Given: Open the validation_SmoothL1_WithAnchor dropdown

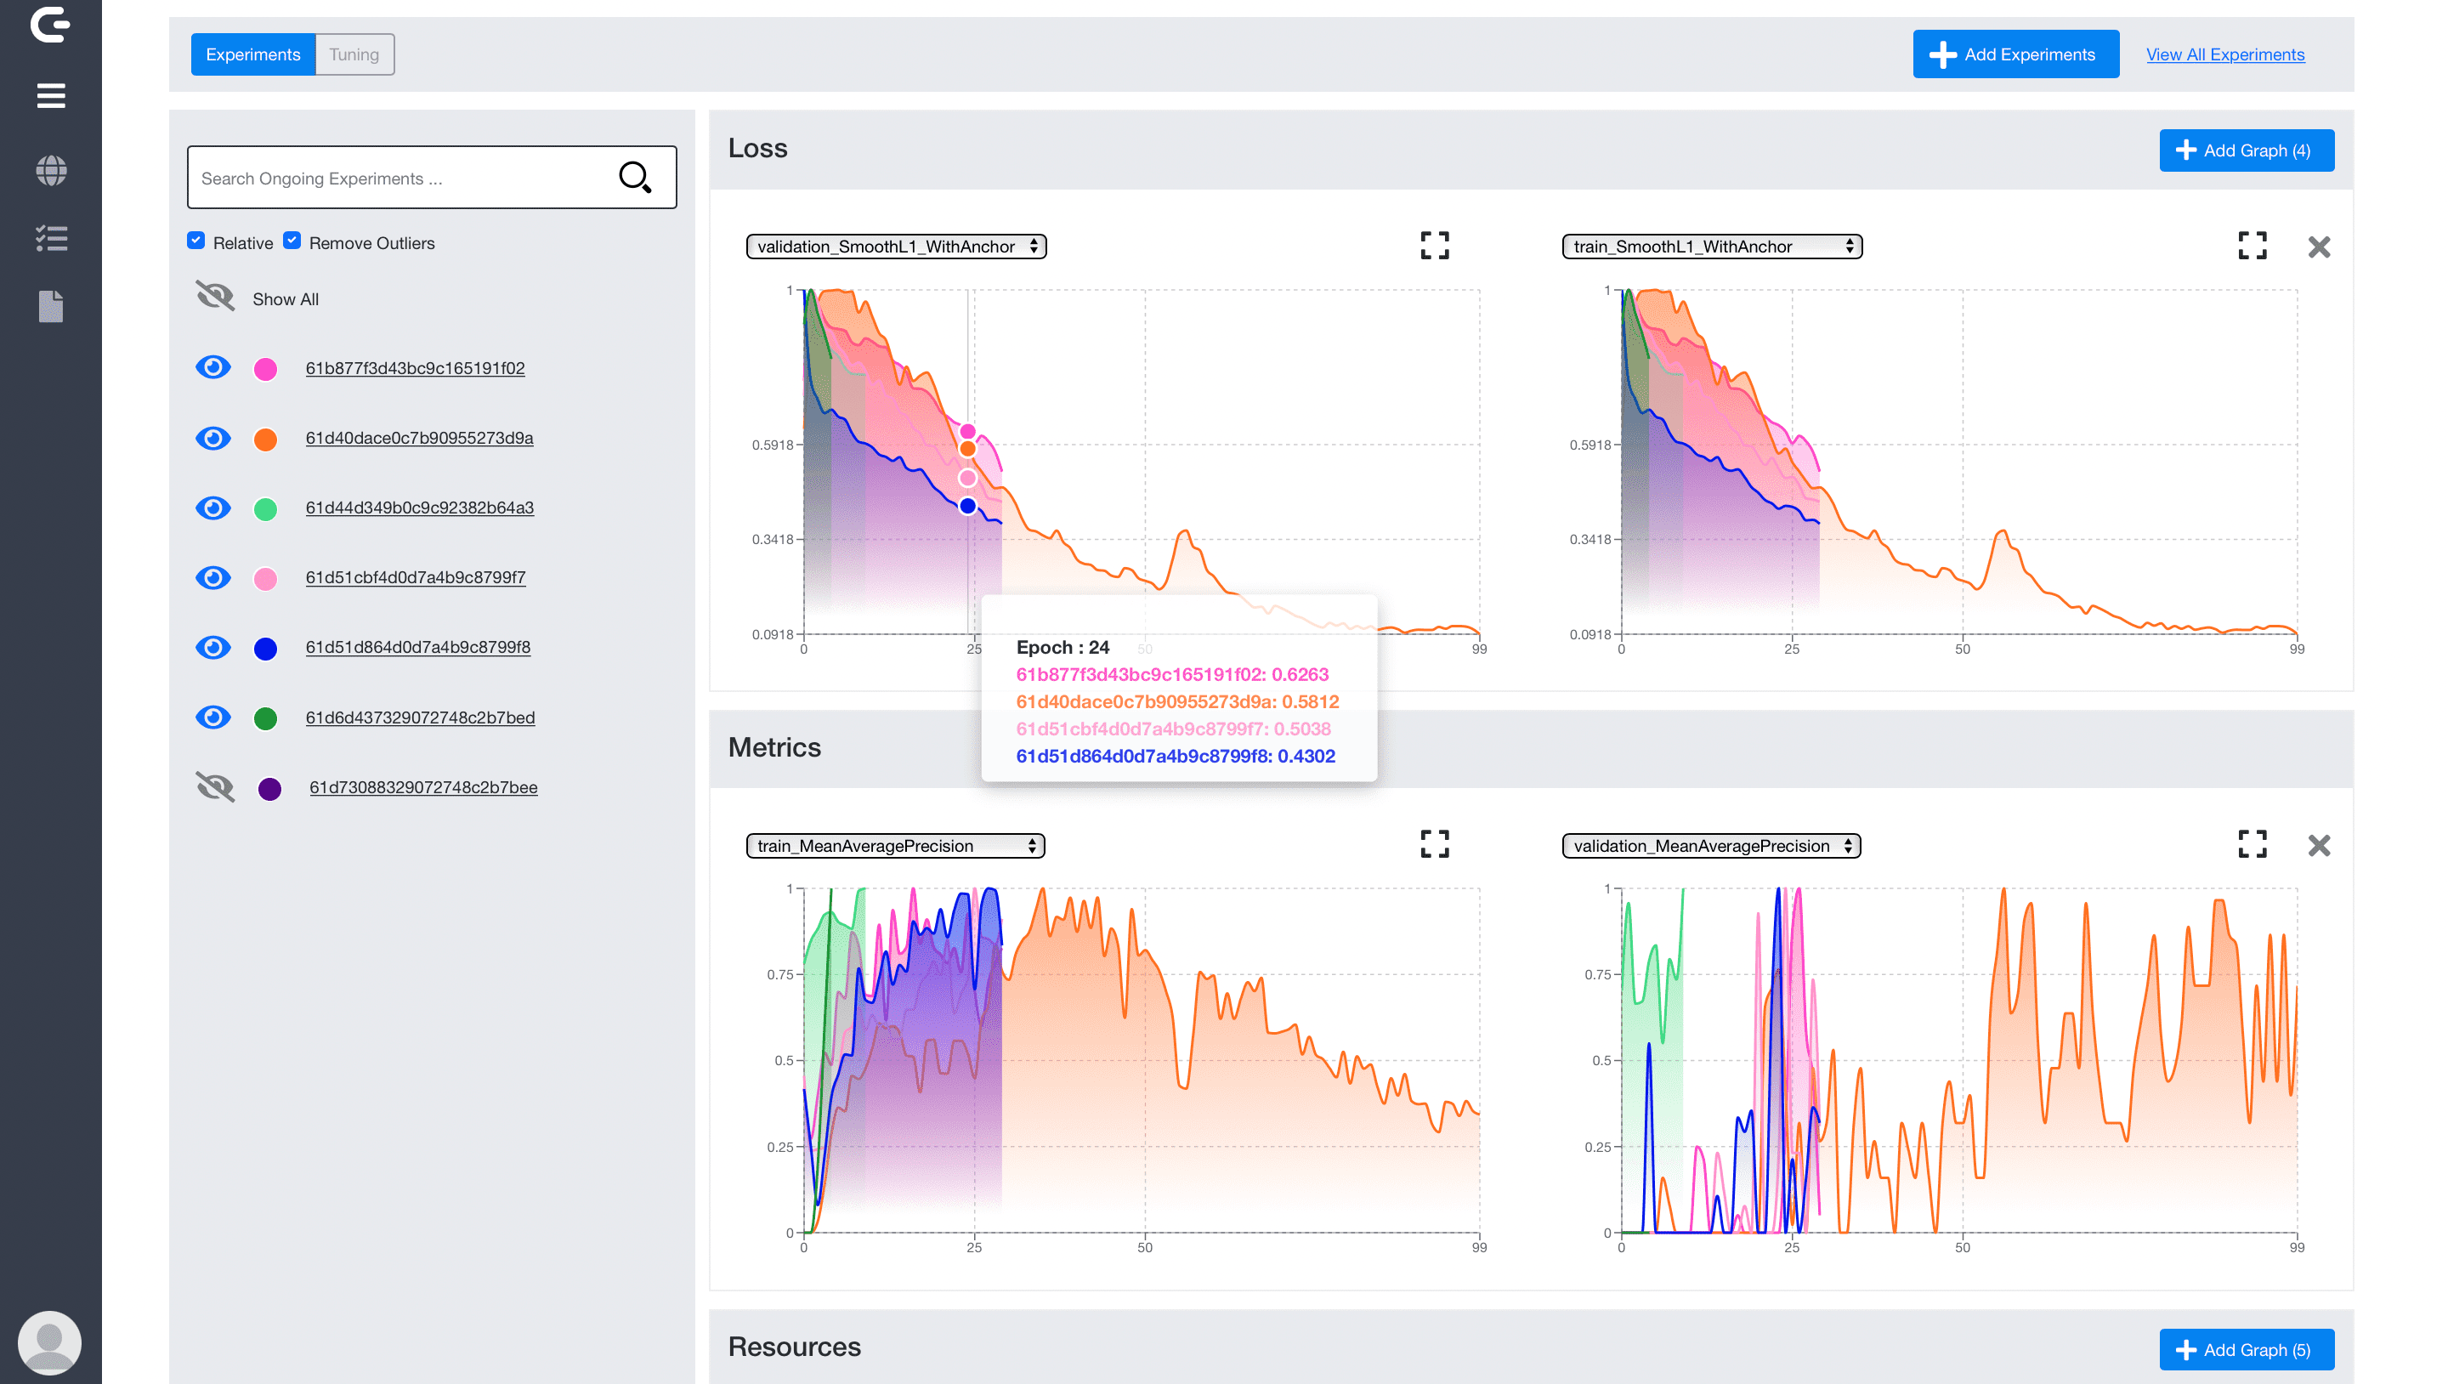Looking at the screenshot, I should click(895, 247).
